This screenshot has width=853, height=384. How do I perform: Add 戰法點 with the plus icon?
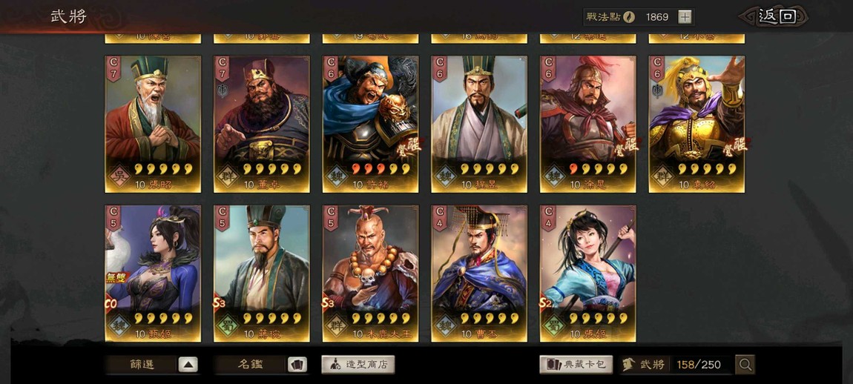(x=685, y=17)
